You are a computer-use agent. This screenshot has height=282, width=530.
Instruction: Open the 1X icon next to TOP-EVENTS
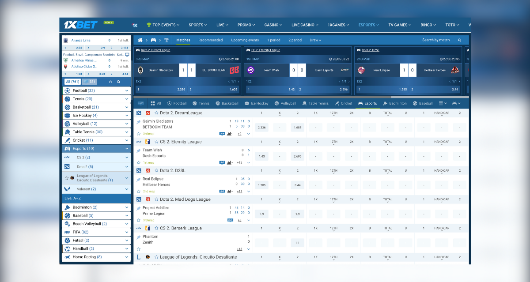(x=135, y=25)
